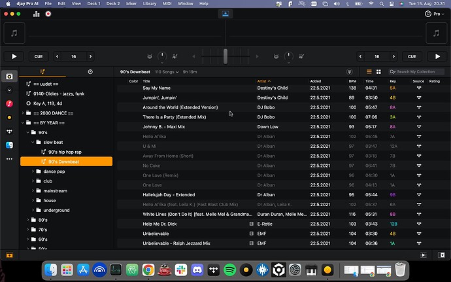451x282 pixels.
Task: Expand the 'house' folder
Action: point(33,200)
